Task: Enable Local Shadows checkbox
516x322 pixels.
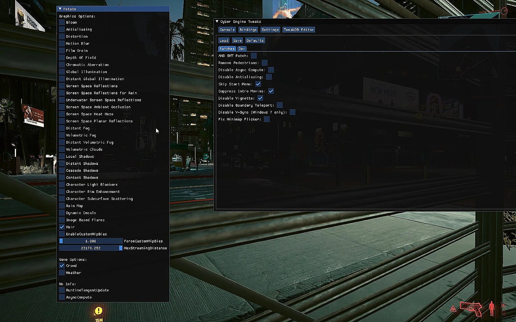Action: 62,156
